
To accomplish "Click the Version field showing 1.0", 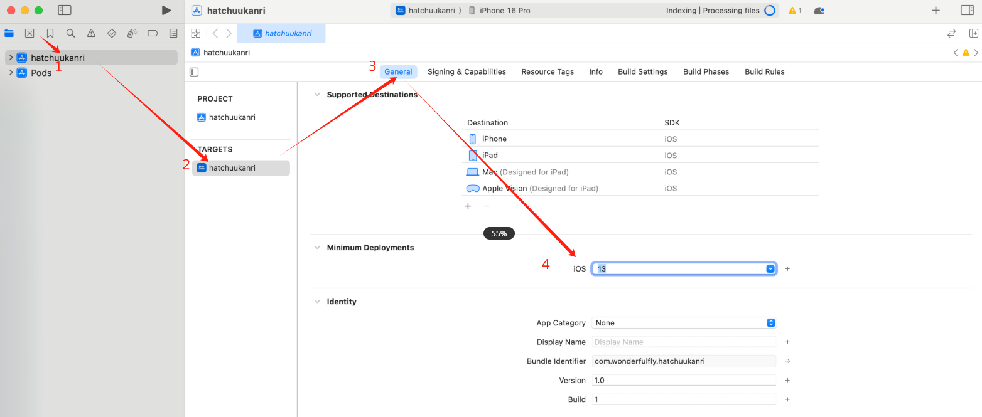I will [684, 380].
